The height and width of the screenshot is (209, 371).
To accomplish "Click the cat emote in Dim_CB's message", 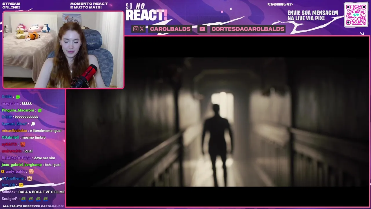I will (21, 185).
